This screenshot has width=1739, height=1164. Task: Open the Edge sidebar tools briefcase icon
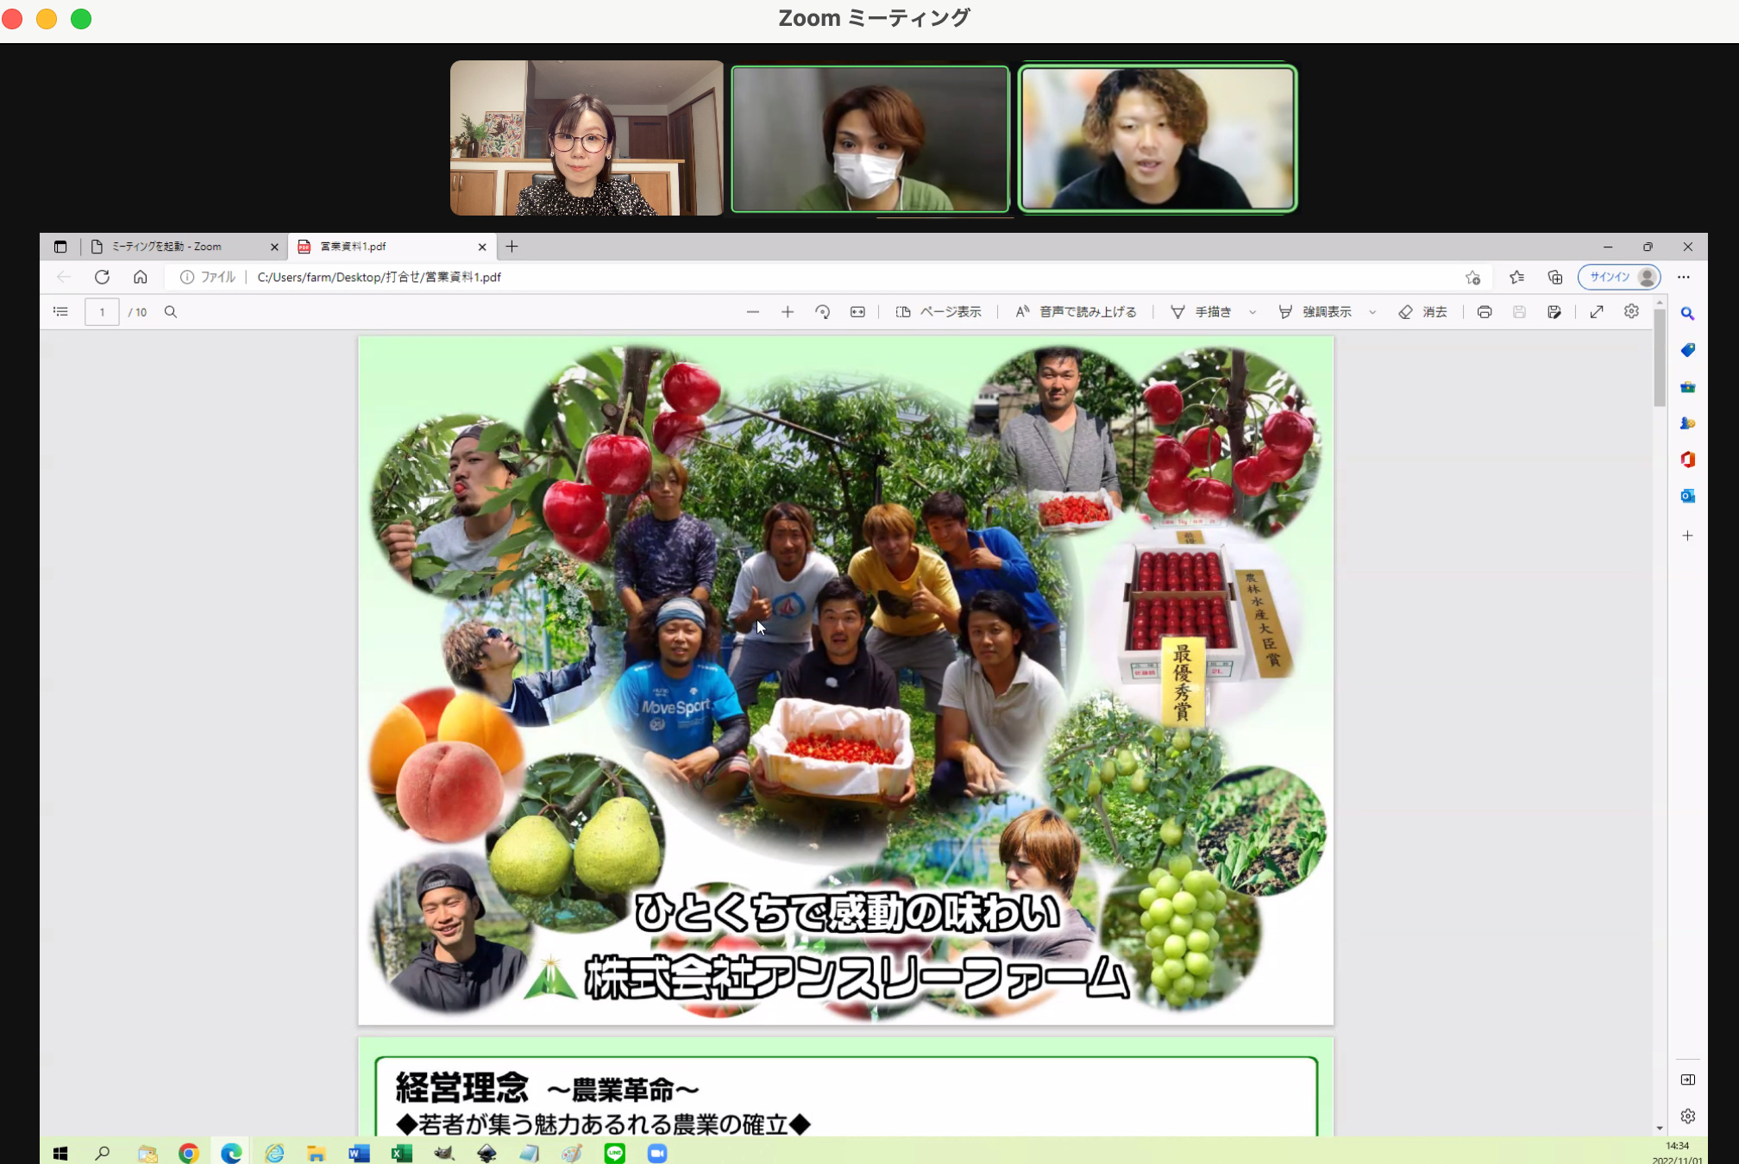tap(1688, 387)
